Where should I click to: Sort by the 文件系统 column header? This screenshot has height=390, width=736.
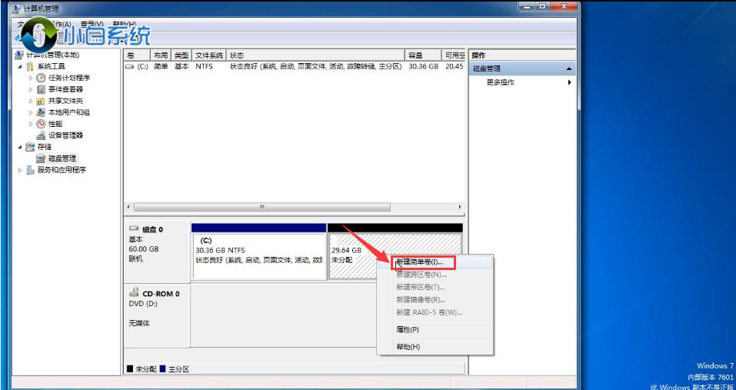click(x=209, y=55)
